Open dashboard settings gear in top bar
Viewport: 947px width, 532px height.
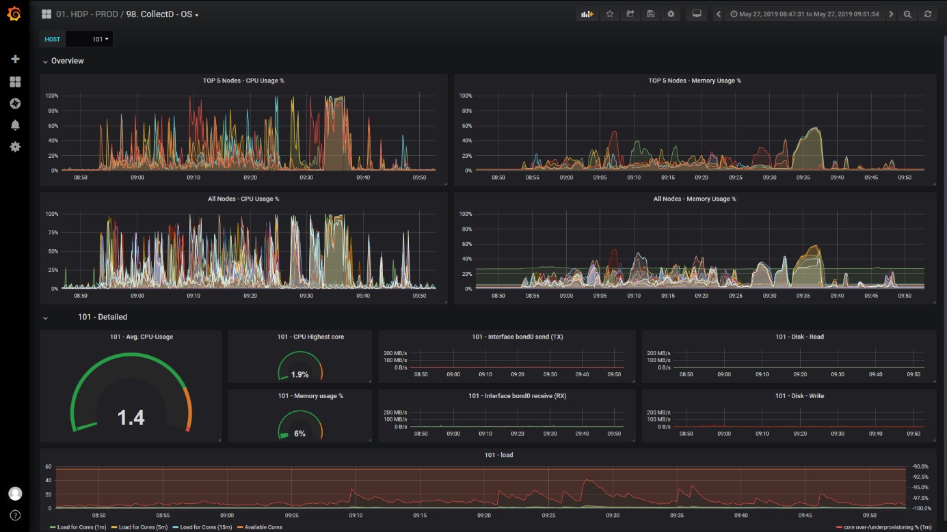[671, 14]
